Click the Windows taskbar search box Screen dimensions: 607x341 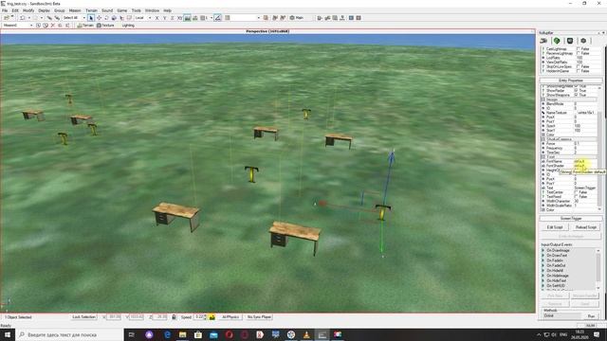[x=69, y=334]
